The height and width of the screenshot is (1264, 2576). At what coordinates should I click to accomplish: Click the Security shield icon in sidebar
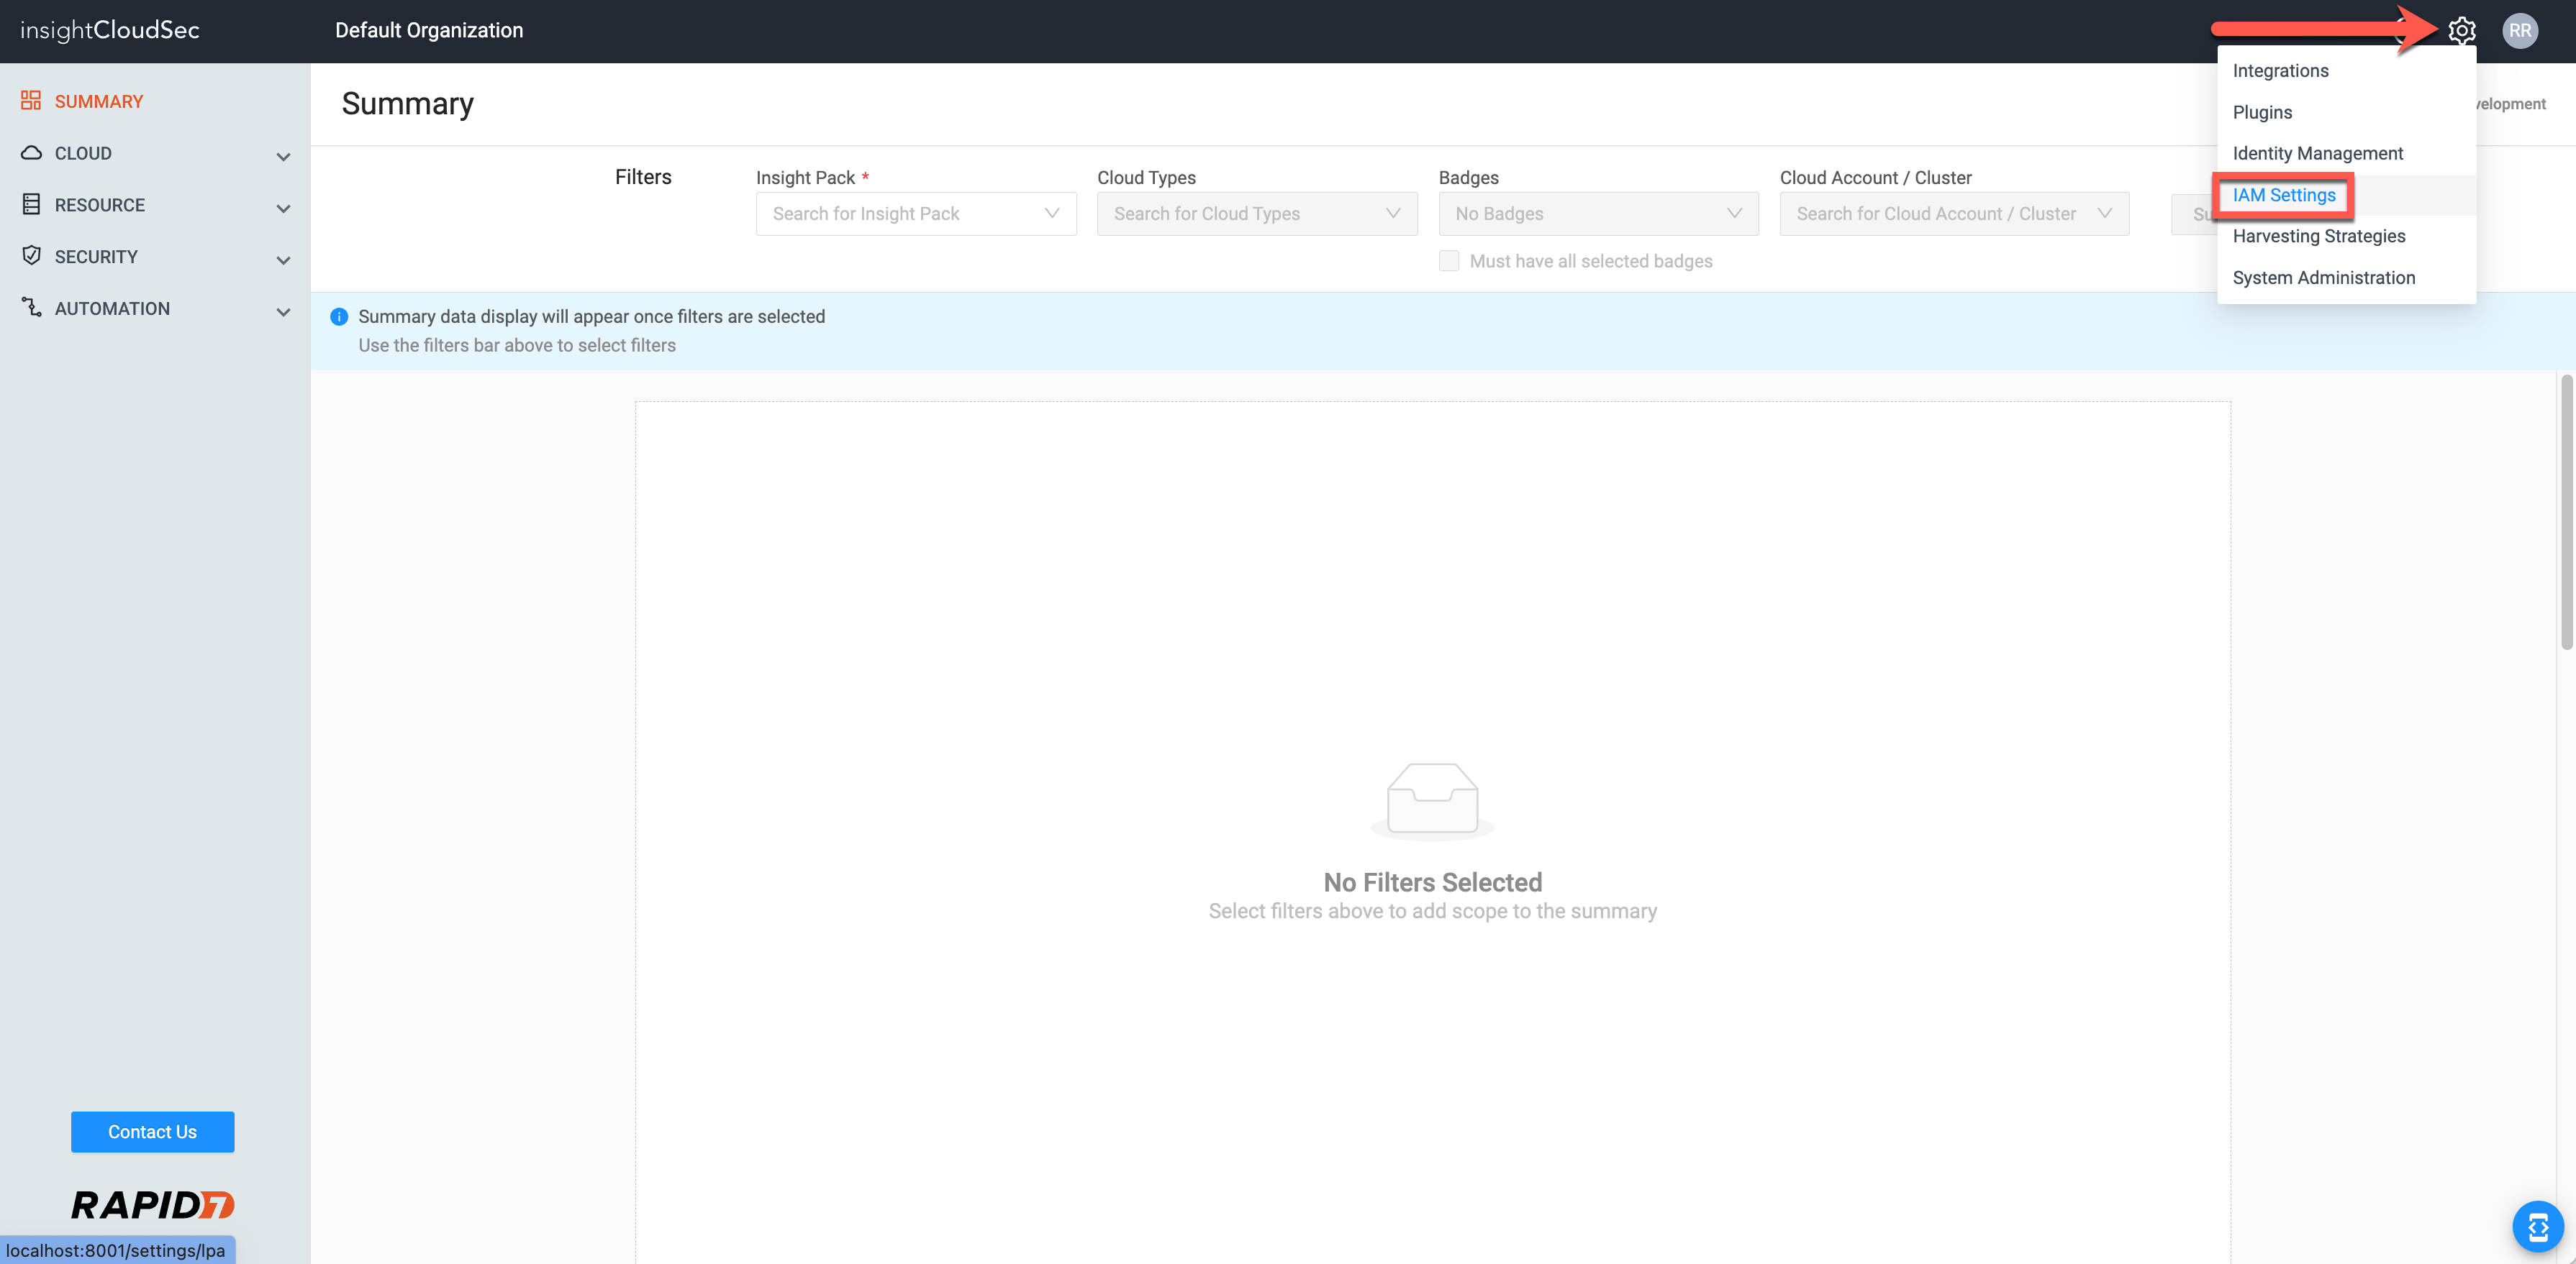[x=31, y=256]
